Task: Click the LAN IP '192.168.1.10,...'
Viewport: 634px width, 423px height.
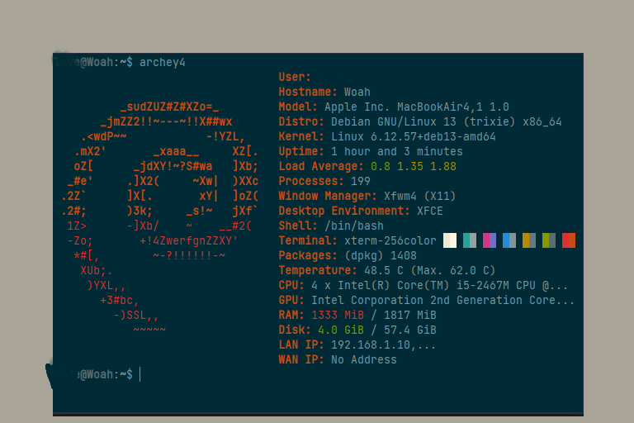Action: [x=383, y=345]
